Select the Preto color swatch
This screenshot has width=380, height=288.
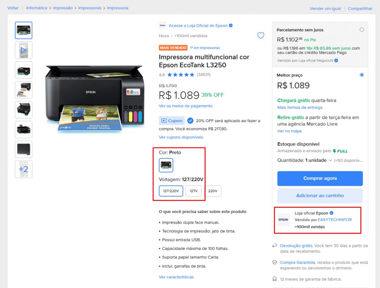click(166, 165)
